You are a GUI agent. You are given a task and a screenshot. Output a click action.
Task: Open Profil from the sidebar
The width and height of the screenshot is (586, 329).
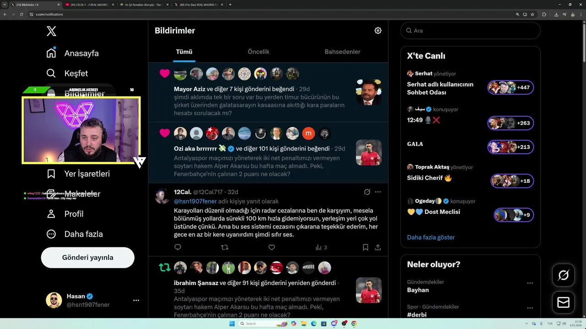click(65, 214)
